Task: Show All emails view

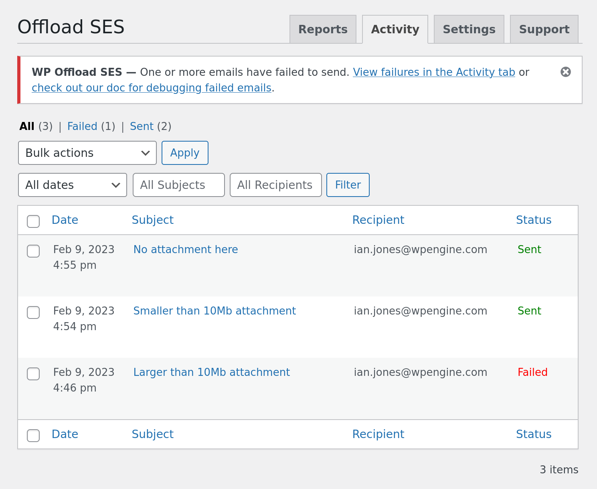Action: tap(27, 126)
